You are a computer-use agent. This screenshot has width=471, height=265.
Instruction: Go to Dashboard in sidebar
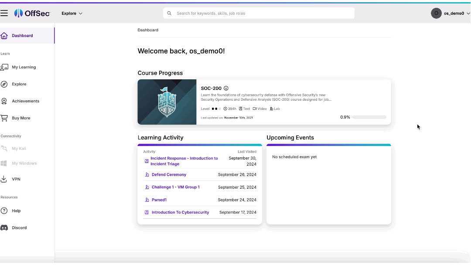pos(27,35)
